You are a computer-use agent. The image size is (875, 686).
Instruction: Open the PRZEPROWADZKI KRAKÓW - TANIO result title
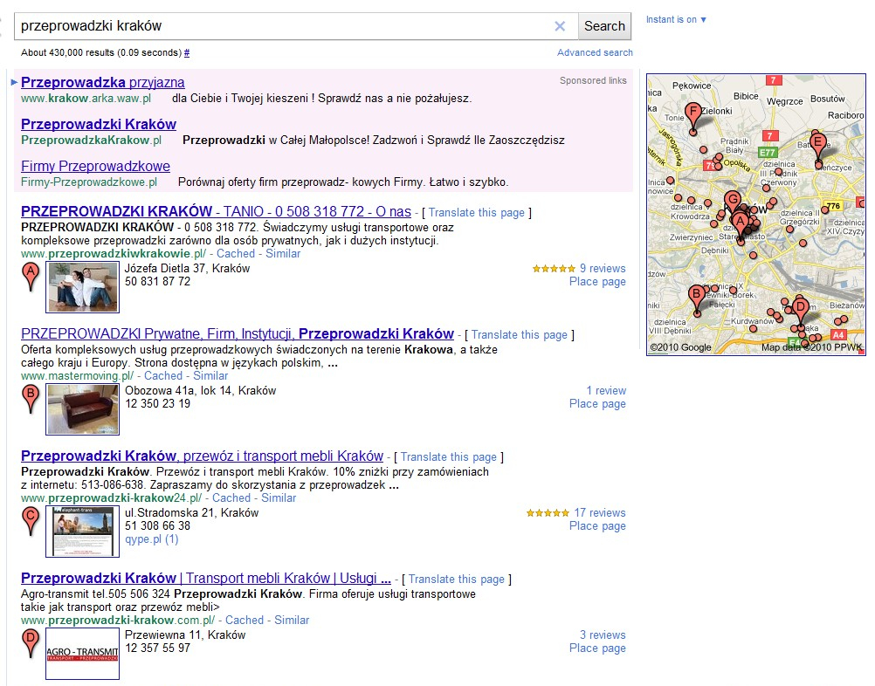pyautogui.click(x=216, y=212)
